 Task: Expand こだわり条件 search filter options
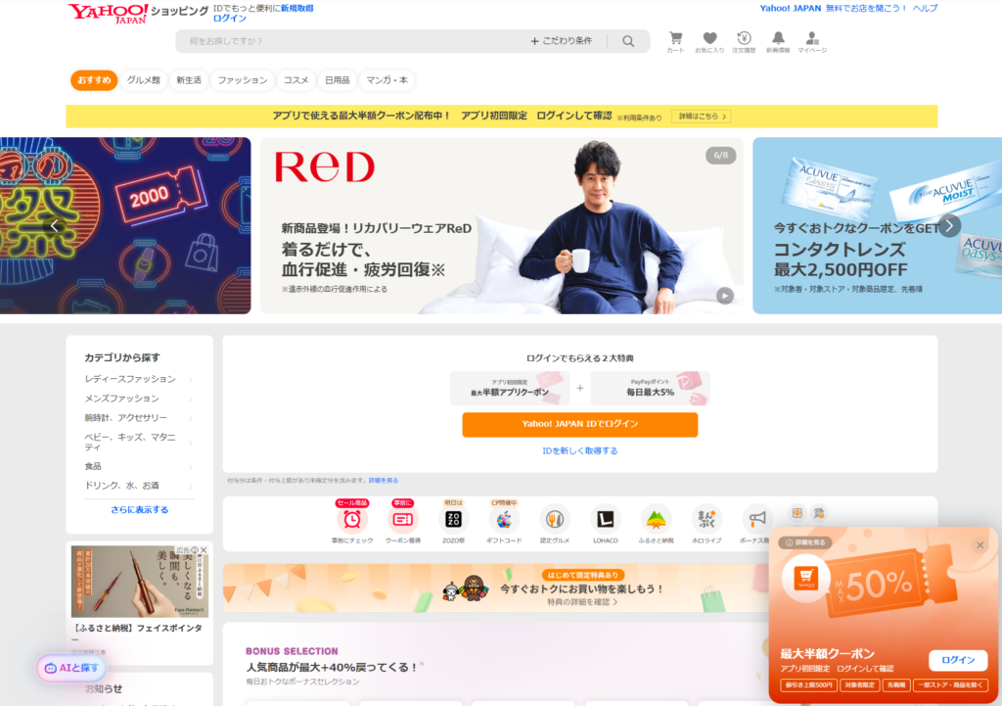[562, 41]
